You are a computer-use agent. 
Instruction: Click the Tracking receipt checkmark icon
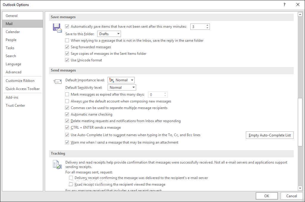(57, 164)
